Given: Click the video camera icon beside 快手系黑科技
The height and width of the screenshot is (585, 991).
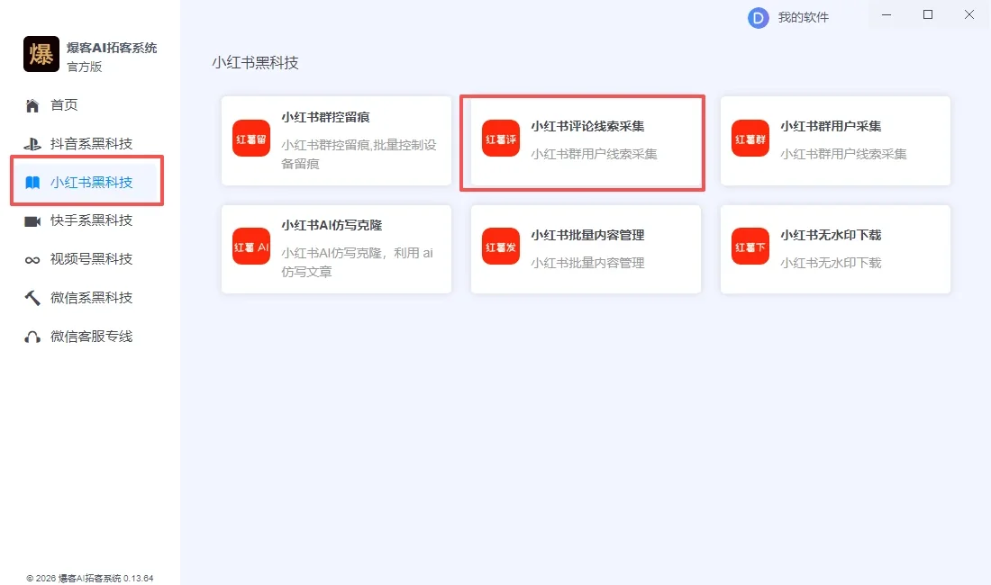Looking at the screenshot, I should [32, 220].
